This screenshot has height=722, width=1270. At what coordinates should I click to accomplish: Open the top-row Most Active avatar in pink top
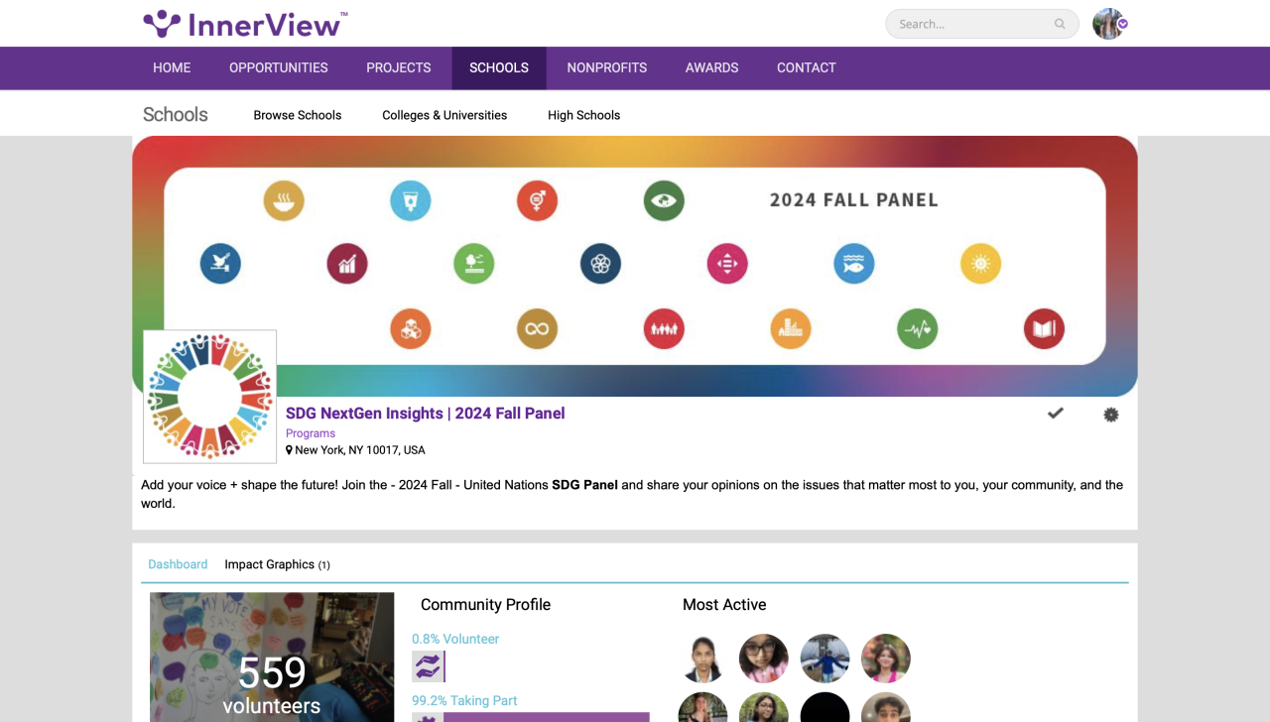[x=886, y=659]
